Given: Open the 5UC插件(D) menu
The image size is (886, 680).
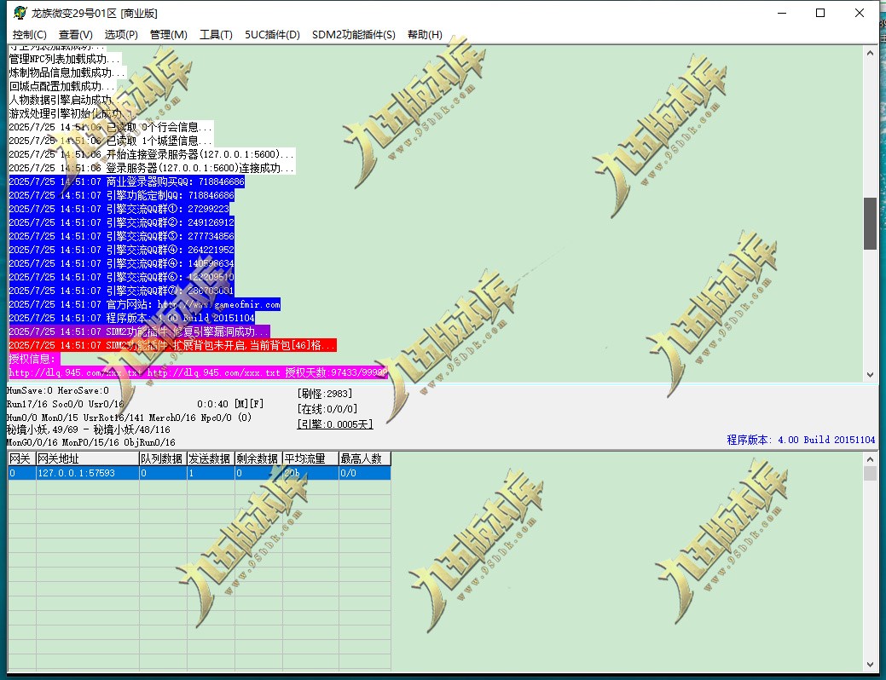Looking at the screenshot, I should tap(272, 34).
